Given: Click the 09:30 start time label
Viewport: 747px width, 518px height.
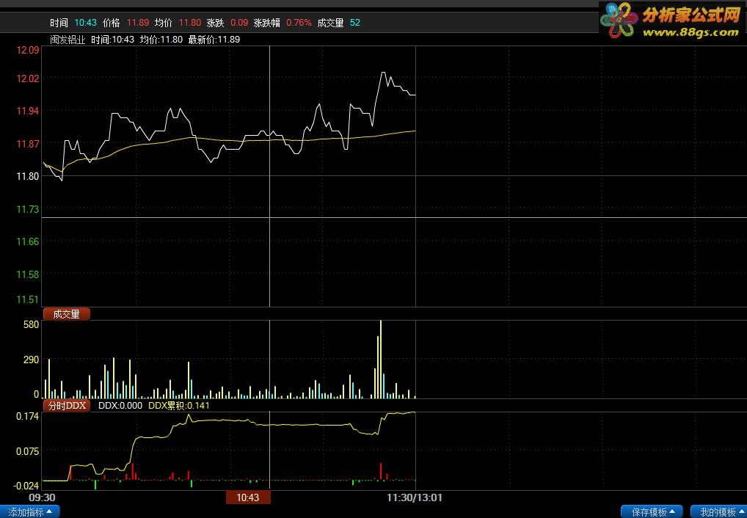Looking at the screenshot, I should click(x=42, y=497).
